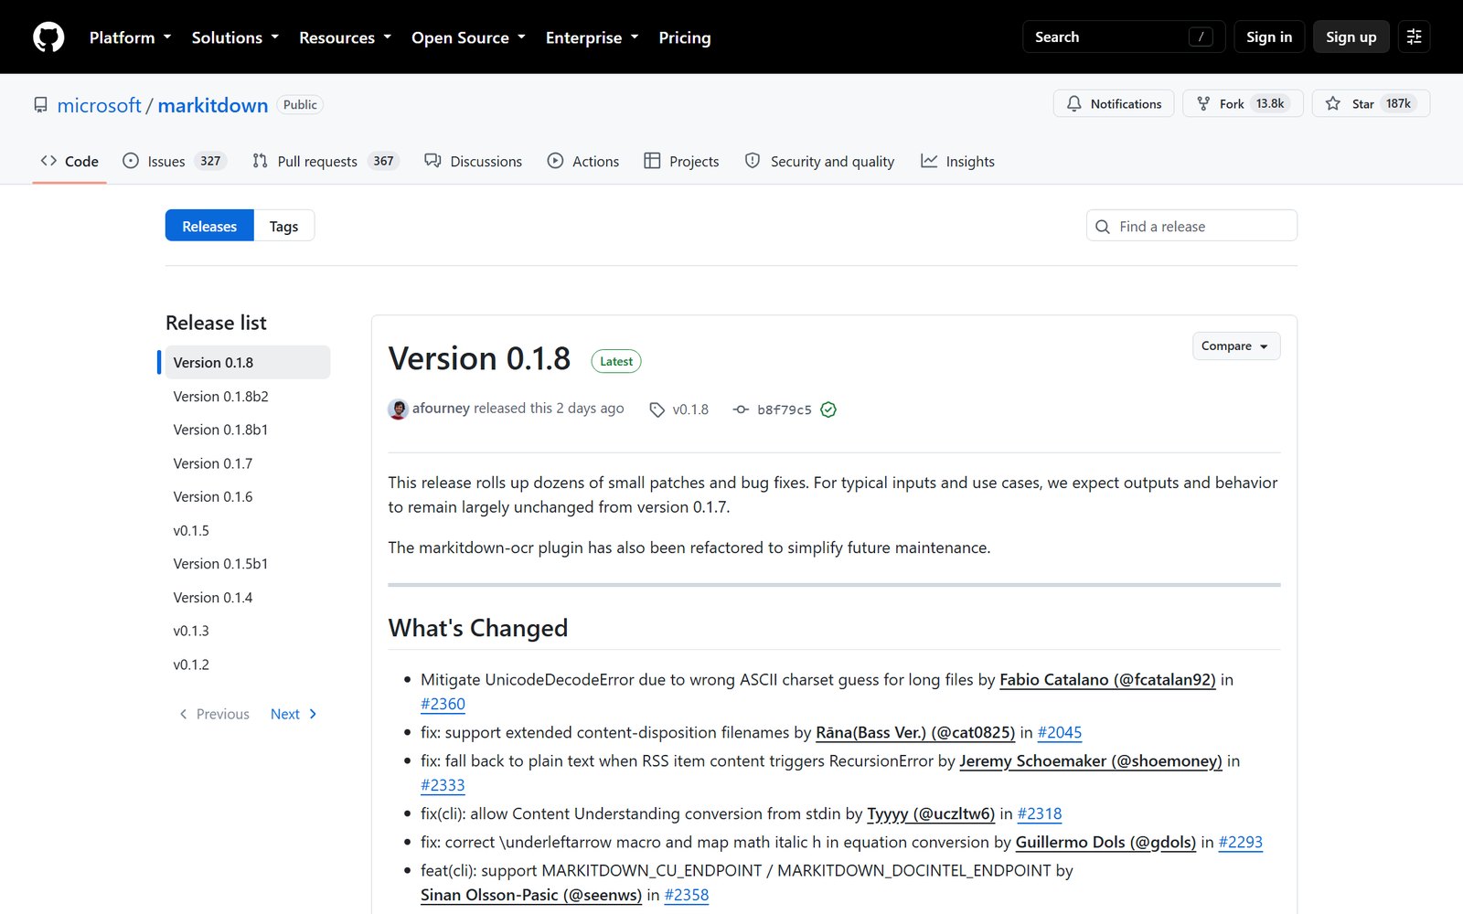Select Version 0.1.4 in release list

[247, 598]
